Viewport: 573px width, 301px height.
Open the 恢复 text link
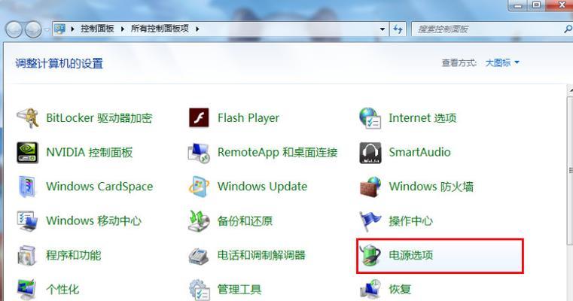400,290
